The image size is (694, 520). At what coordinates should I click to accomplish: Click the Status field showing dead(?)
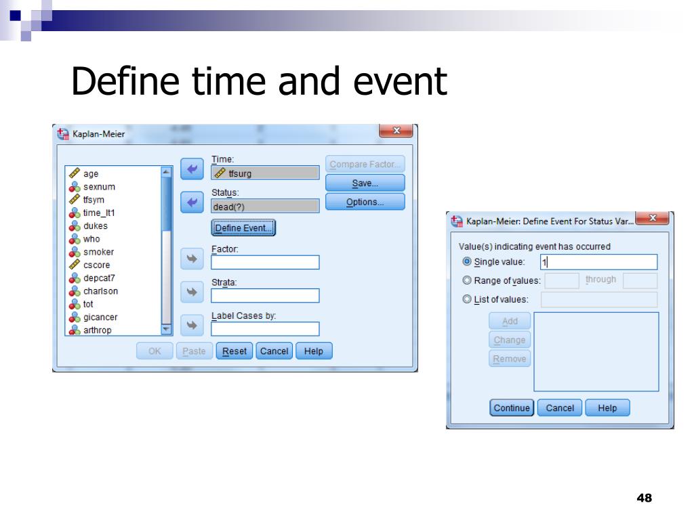(265, 206)
